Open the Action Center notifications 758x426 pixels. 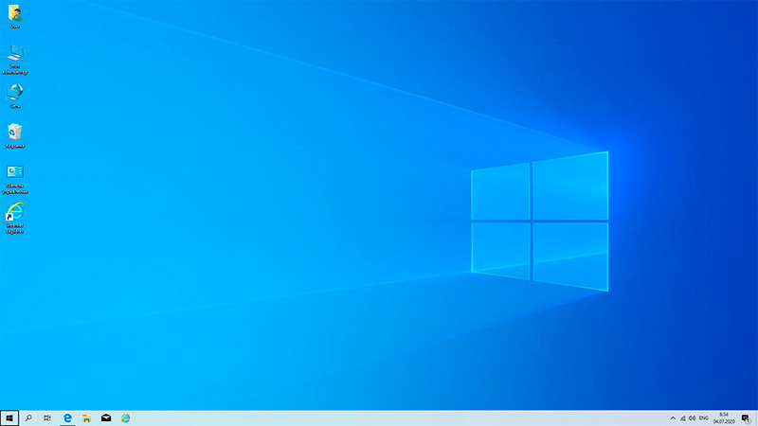point(746,417)
